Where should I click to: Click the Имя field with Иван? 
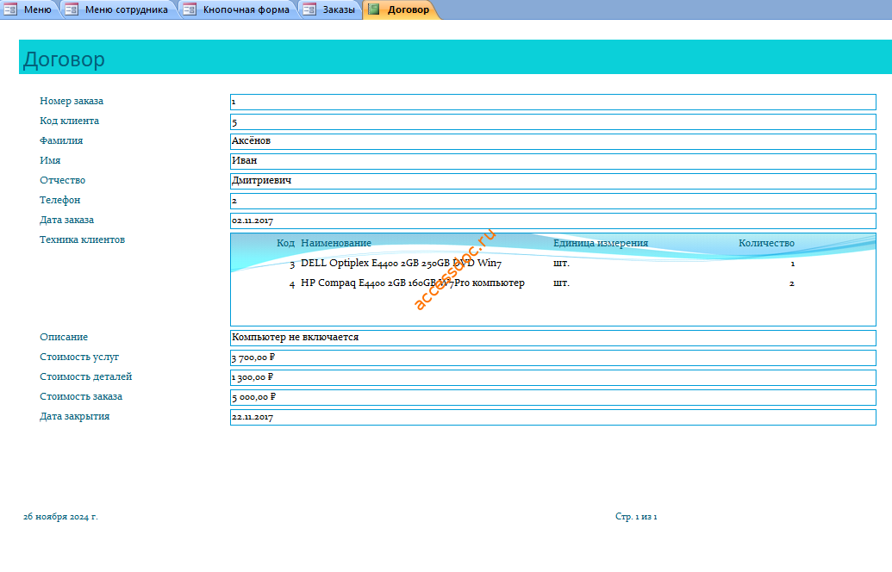point(553,161)
